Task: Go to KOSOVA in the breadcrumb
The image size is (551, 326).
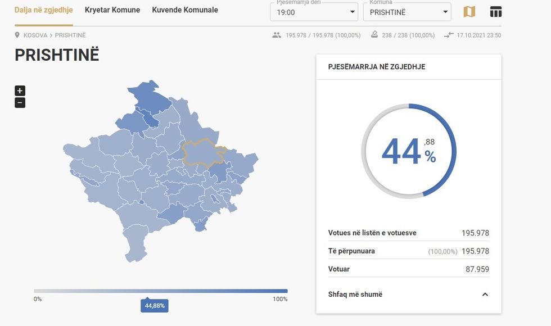Action: (35, 35)
